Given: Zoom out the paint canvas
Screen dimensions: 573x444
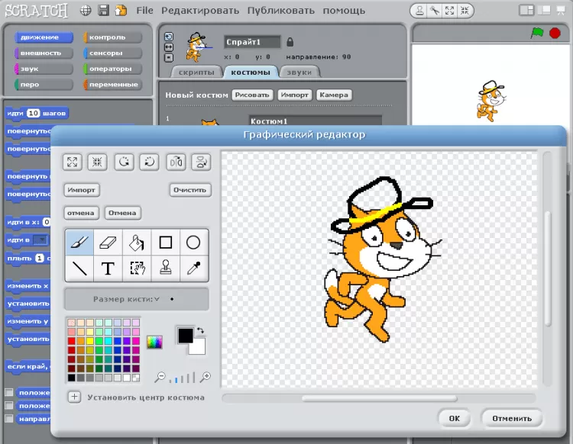Looking at the screenshot, I should pyautogui.click(x=160, y=377).
